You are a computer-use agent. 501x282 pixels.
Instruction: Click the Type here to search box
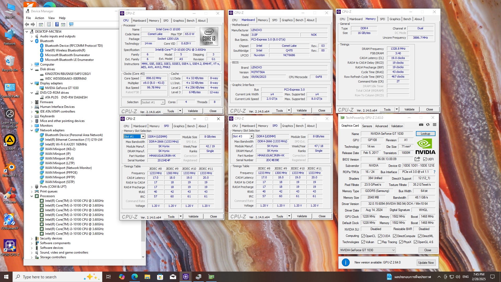[x=57, y=277]
